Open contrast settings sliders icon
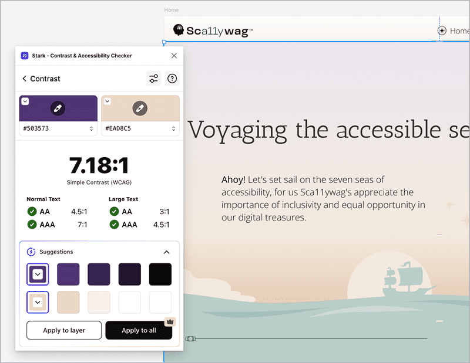This screenshot has width=470, height=363. [x=153, y=79]
